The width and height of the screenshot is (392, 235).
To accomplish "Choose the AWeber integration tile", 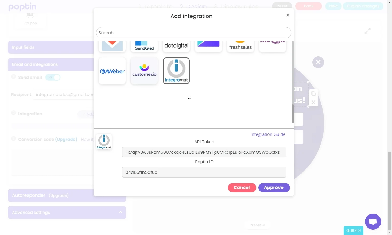I will [112, 71].
